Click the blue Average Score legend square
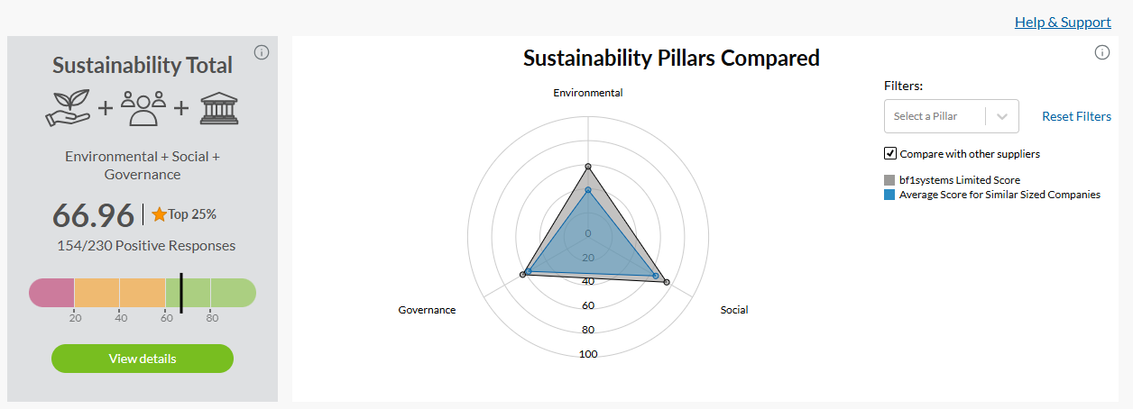The image size is (1133, 409). (889, 195)
